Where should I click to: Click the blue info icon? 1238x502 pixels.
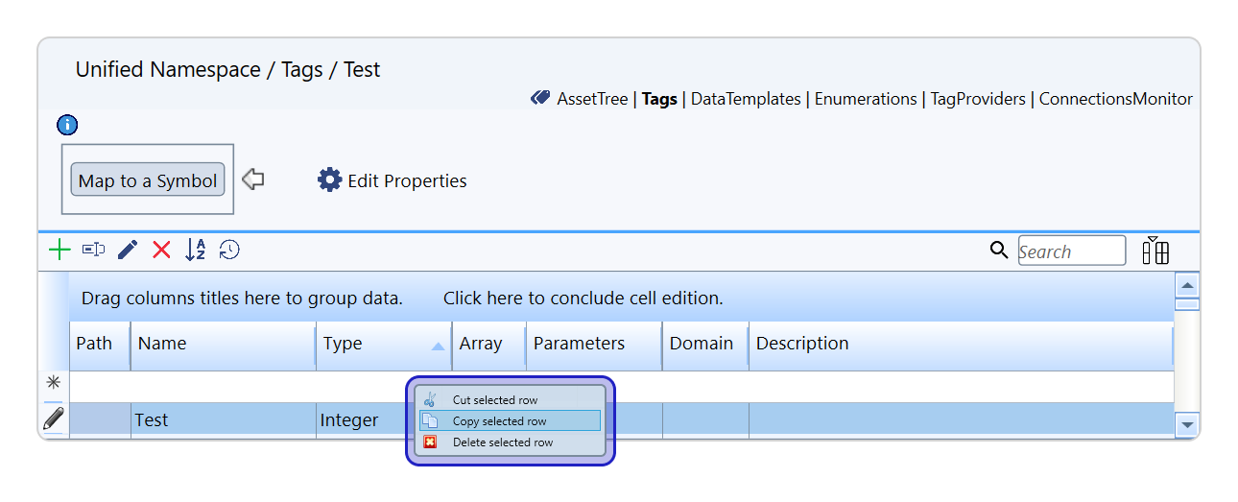point(67,125)
